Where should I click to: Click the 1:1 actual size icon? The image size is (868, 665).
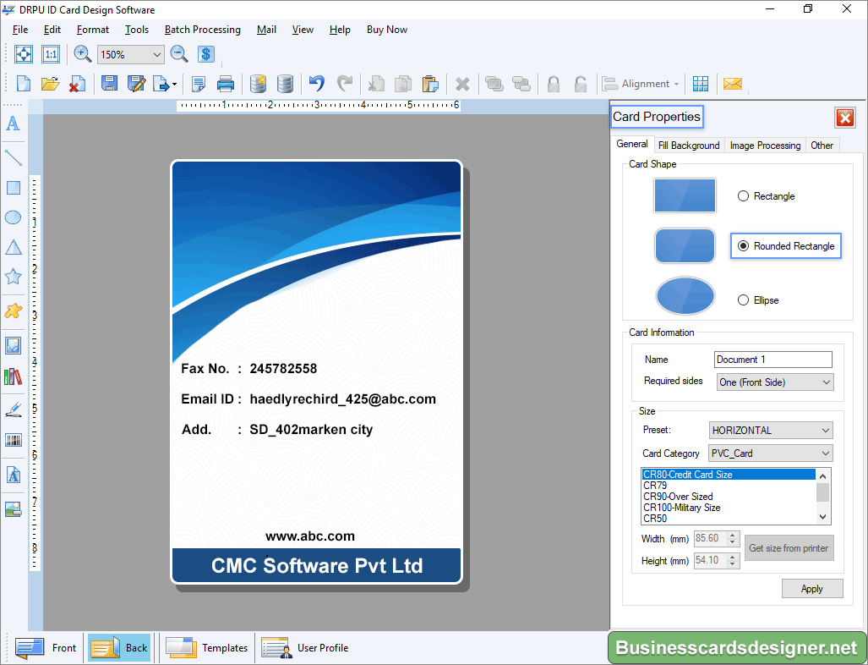51,54
